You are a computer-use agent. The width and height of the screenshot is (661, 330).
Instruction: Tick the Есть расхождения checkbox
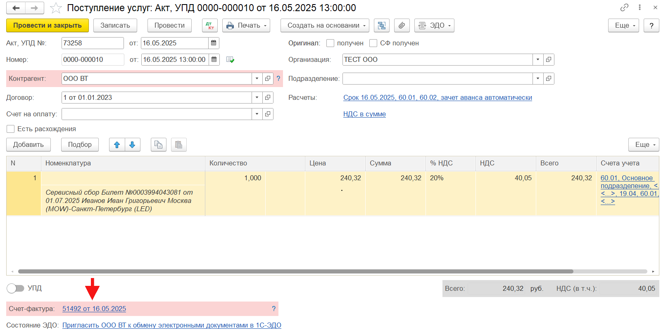tap(11, 129)
